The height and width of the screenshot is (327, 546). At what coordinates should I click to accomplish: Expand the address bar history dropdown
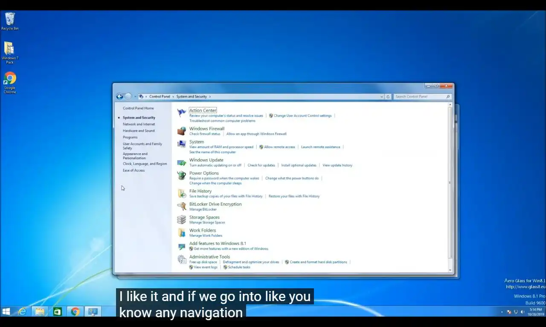pyautogui.click(x=382, y=97)
